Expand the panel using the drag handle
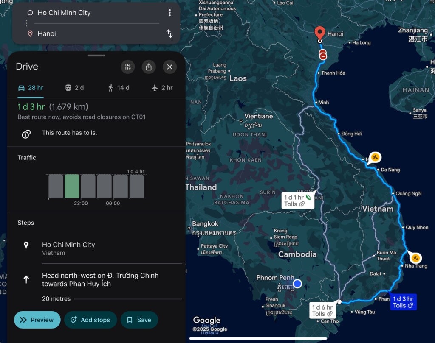This screenshot has width=435, height=343. pos(96,56)
